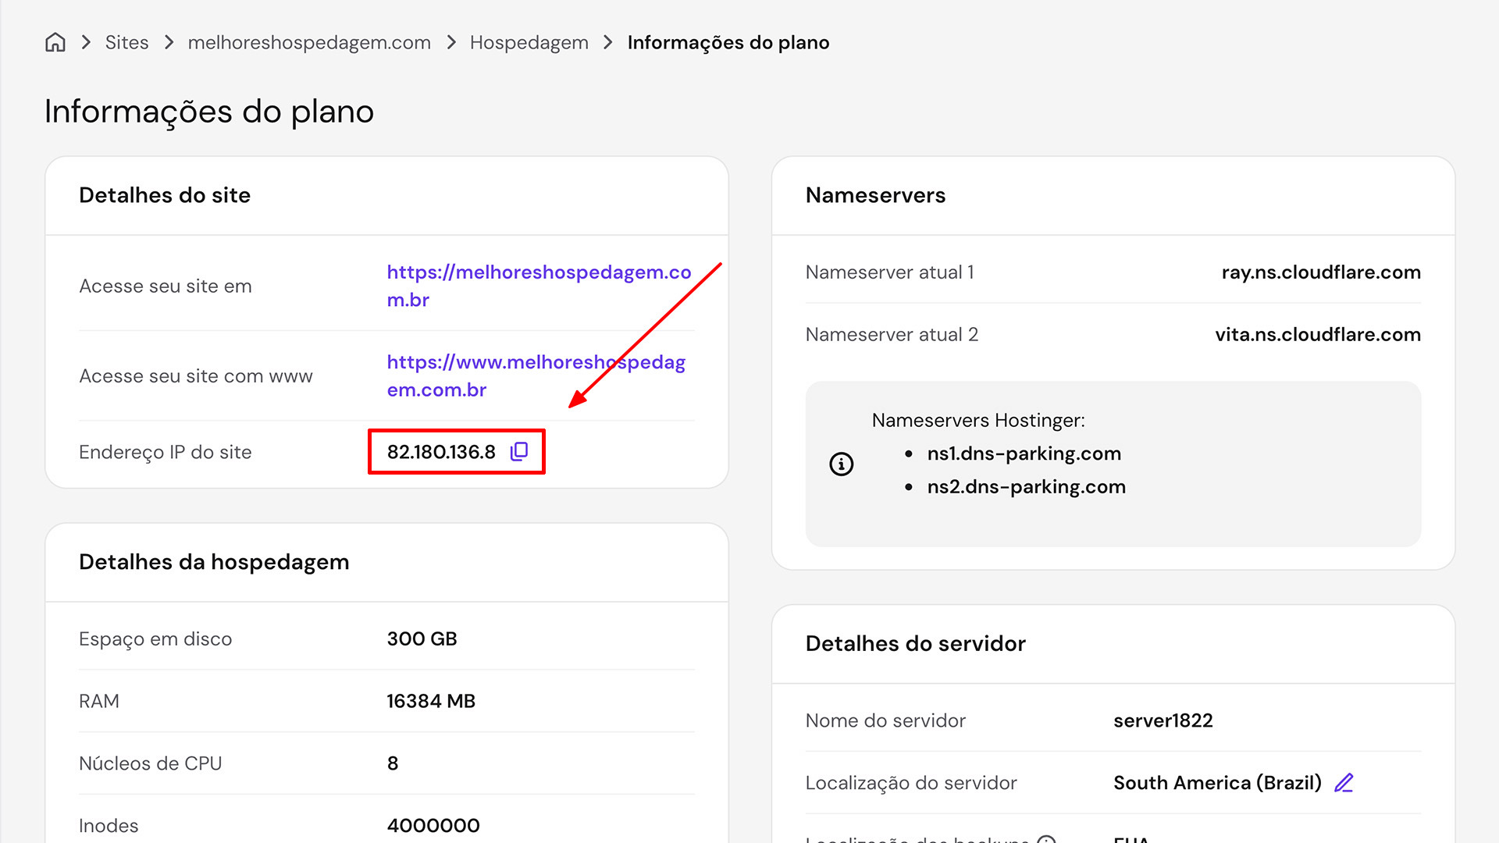Click the Hostinger nameservers info icon

[841, 464]
